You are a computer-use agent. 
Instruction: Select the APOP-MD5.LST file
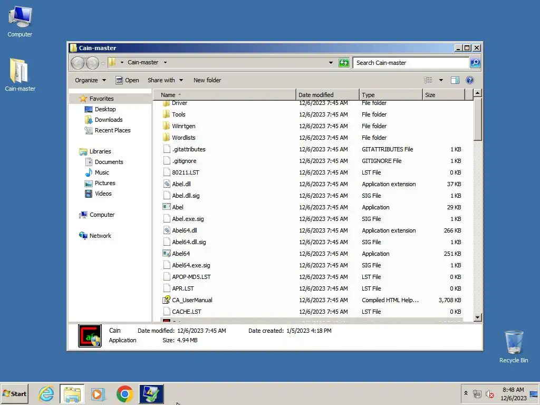[187, 277]
